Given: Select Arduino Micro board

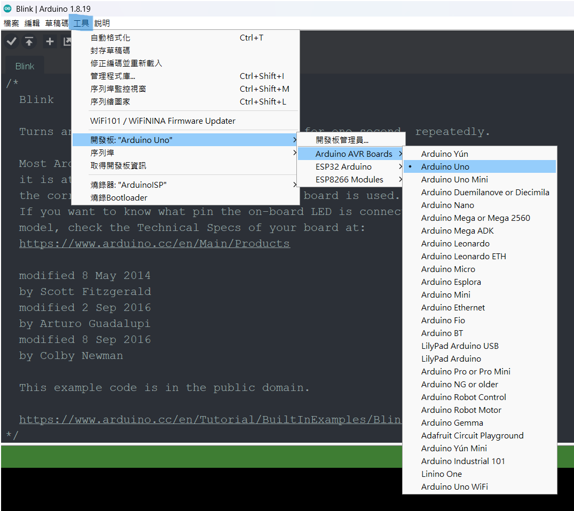Looking at the screenshot, I should coord(479,269).
